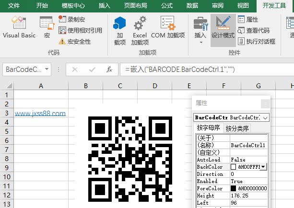This screenshot has width=294, height=208.
Task: Click the formula bar confirm checkmark
Action: pyautogui.click(x=92, y=69)
